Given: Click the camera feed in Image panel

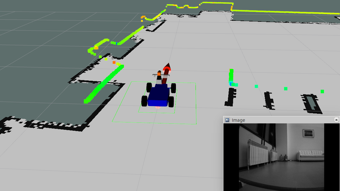Looking at the screenshot, I should click(x=282, y=157).
